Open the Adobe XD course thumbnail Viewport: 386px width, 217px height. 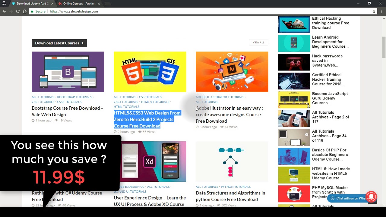coord(154,162)
